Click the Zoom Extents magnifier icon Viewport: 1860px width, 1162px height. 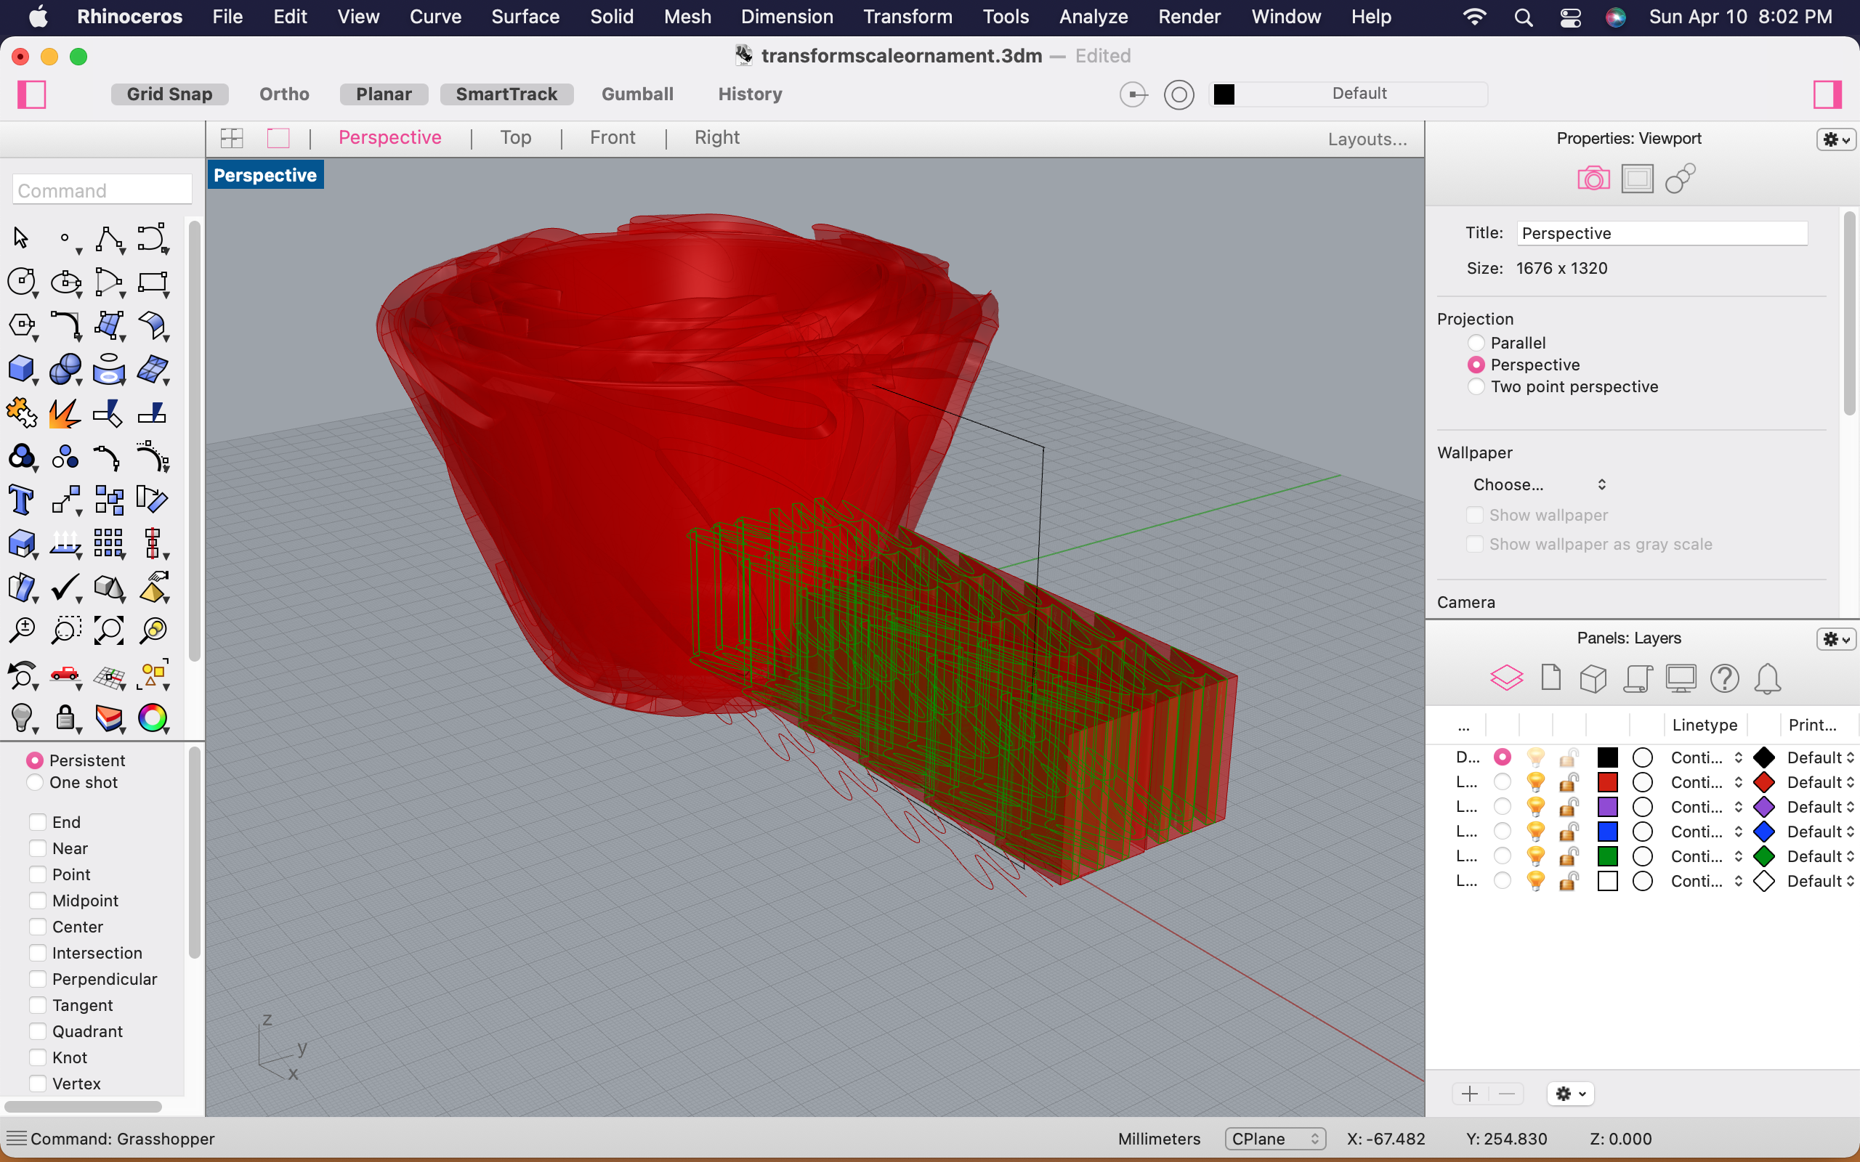108,630
